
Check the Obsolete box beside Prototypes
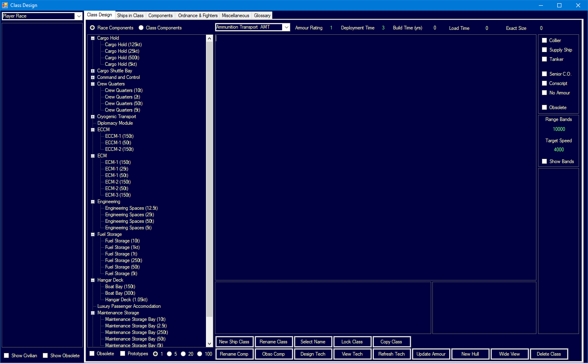92,354
